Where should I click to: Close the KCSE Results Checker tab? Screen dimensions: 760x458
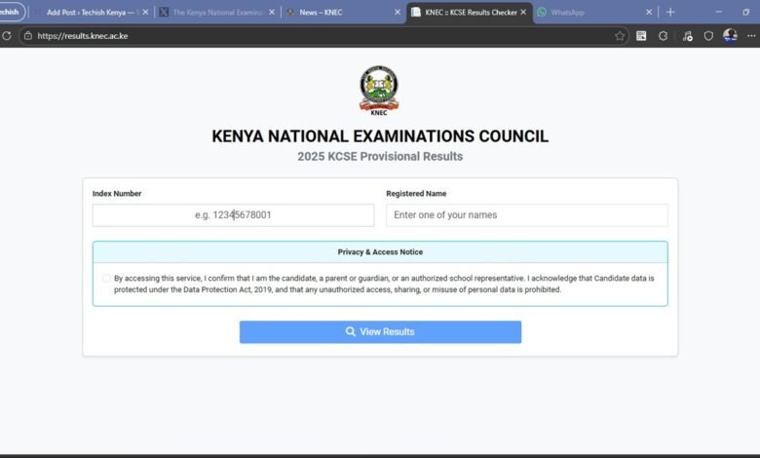pos(523,12)
